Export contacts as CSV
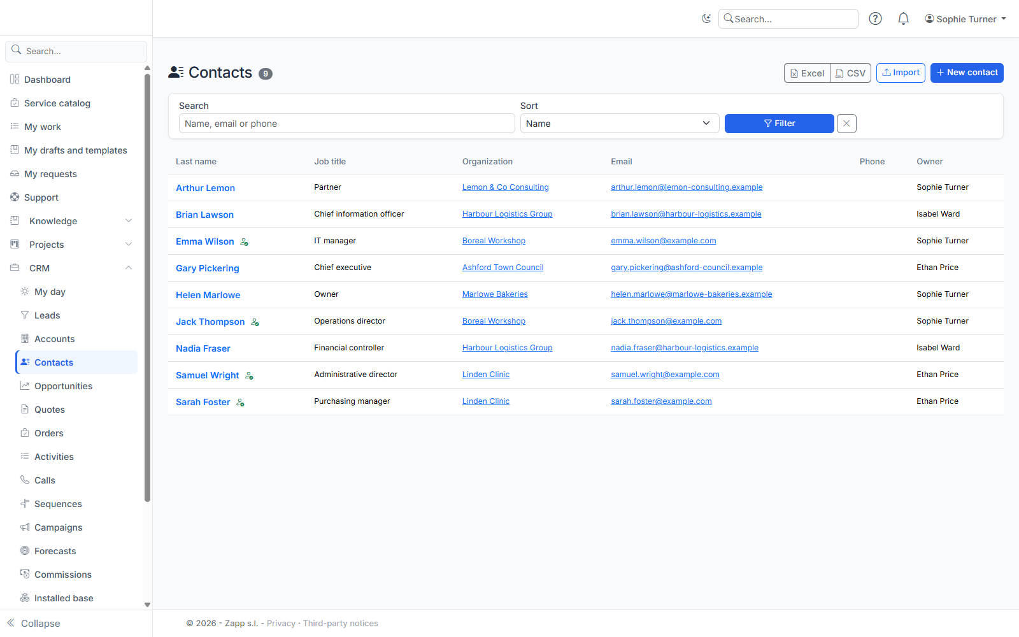 click(x=851, y=73)
